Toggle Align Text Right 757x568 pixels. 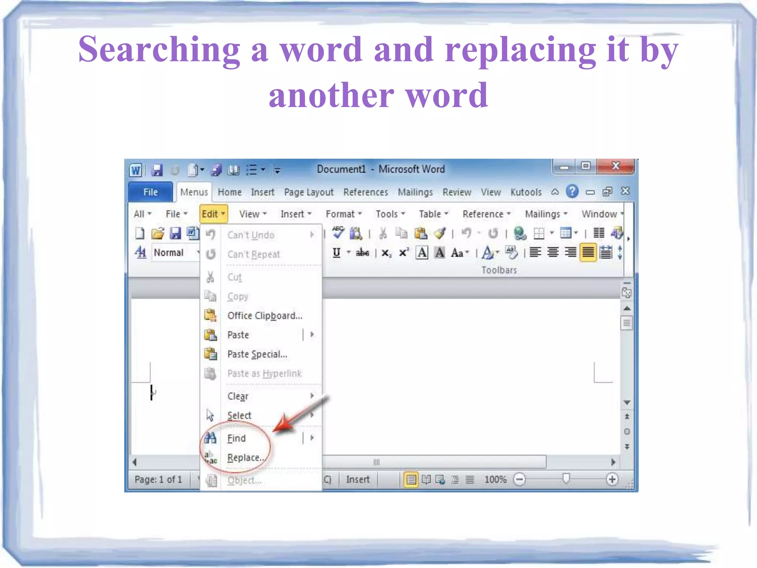(571, 253)
